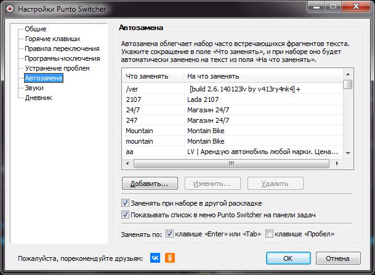Click the horizontal scroll left arrow
375x275 pixels.
(127, 164)
